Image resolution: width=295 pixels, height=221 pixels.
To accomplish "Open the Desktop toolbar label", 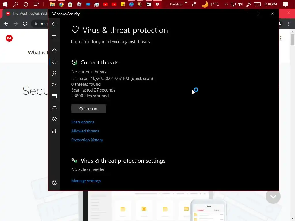I will tap(176, 4).
